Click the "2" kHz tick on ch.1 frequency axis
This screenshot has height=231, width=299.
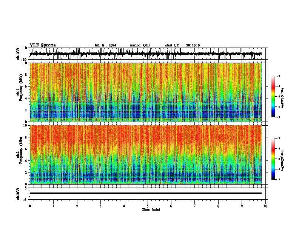tap(26, 110)
